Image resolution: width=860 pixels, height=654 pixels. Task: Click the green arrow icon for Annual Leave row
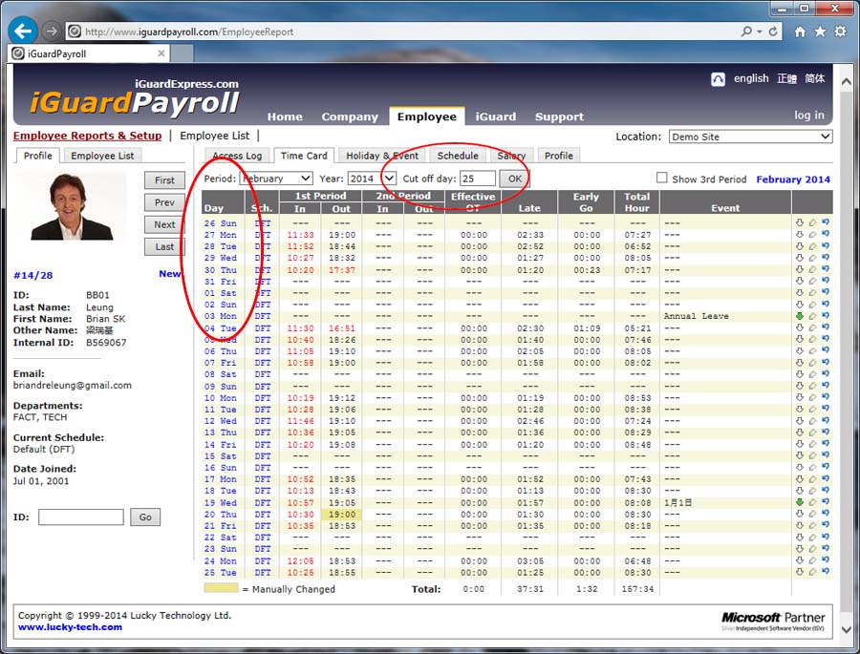[x=800, y=316]
